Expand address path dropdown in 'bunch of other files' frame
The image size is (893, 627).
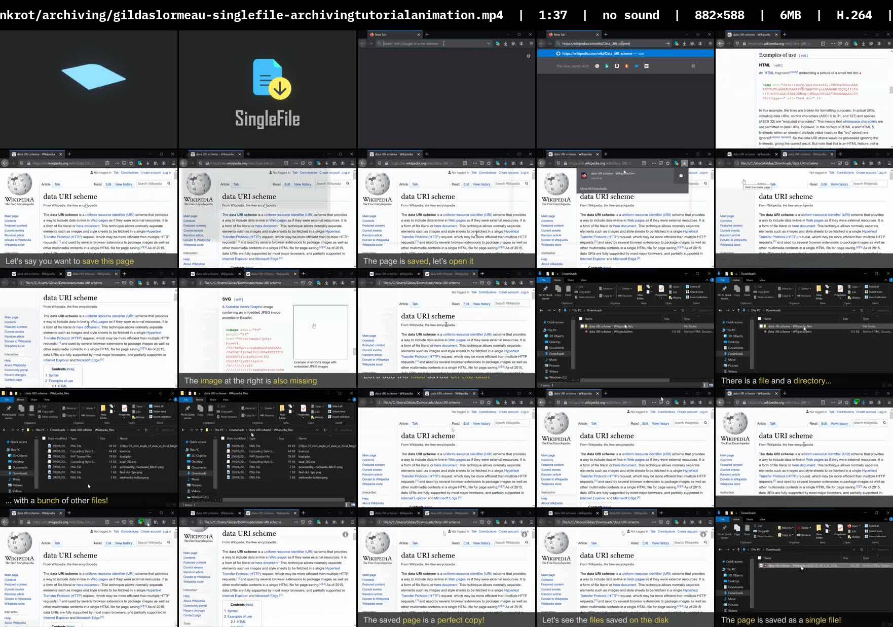pos(138,430)
